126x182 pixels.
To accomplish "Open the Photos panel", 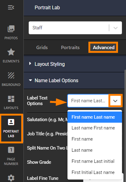I will pyautogui.click(x=11, y=32).
